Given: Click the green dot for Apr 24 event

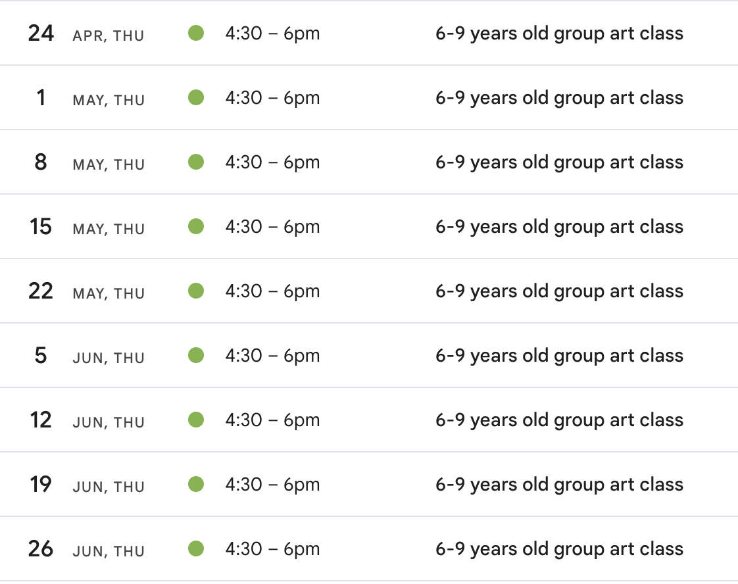Looking at the screenshot, I should pos(196,33).
